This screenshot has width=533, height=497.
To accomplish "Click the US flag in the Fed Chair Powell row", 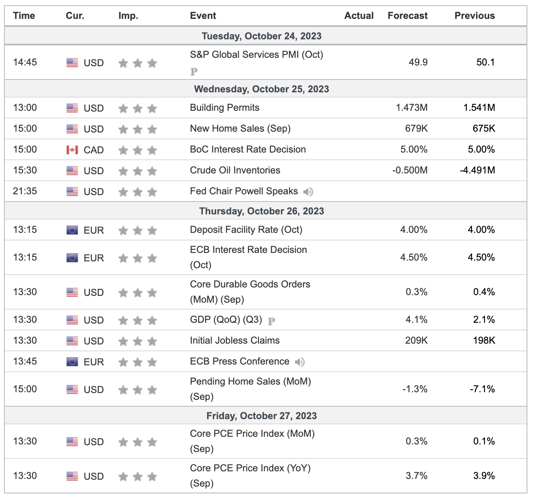I will click(72, 192).
